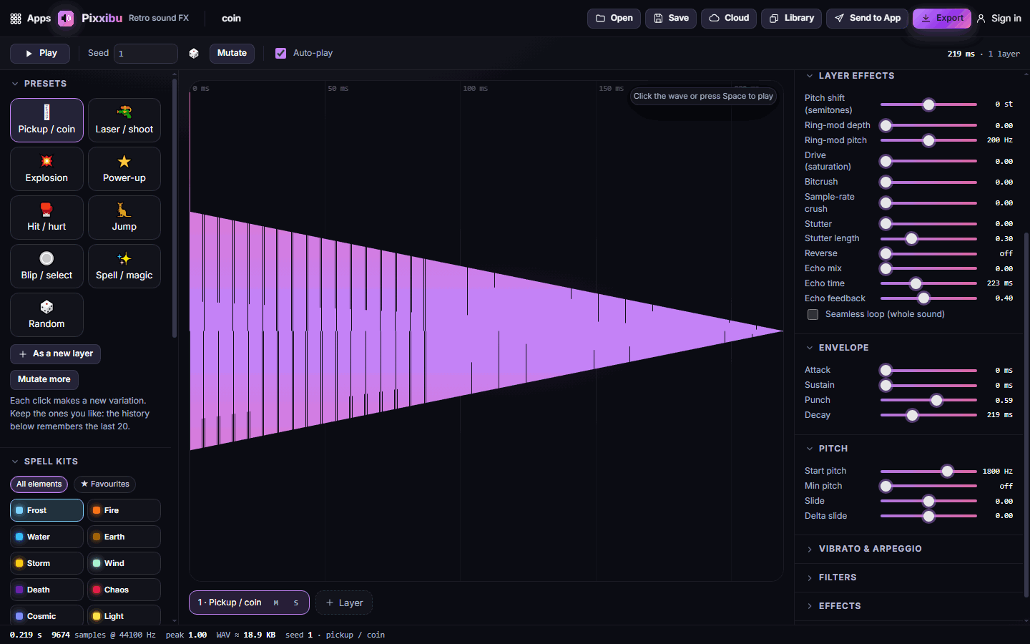Click Mutate more button
Viewport: 1030px width, 644px height.
click(x=44, y=380)
